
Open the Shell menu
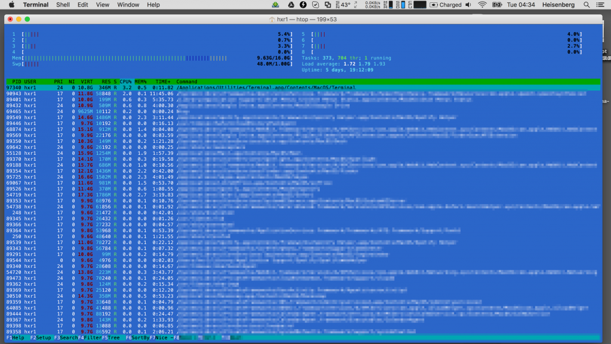pyautogui.click(x=63, y=5)
